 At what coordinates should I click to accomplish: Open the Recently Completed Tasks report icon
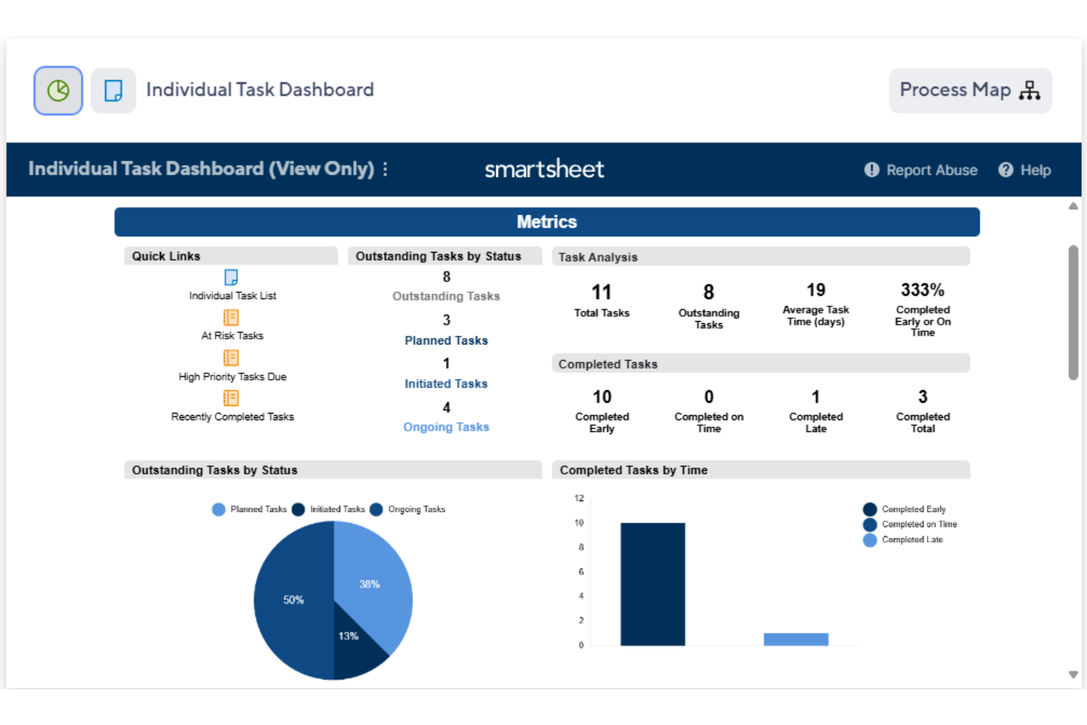pos(231,398)
